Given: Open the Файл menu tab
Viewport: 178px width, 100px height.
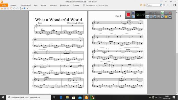Looking at the screenshot, I should 4,5.
